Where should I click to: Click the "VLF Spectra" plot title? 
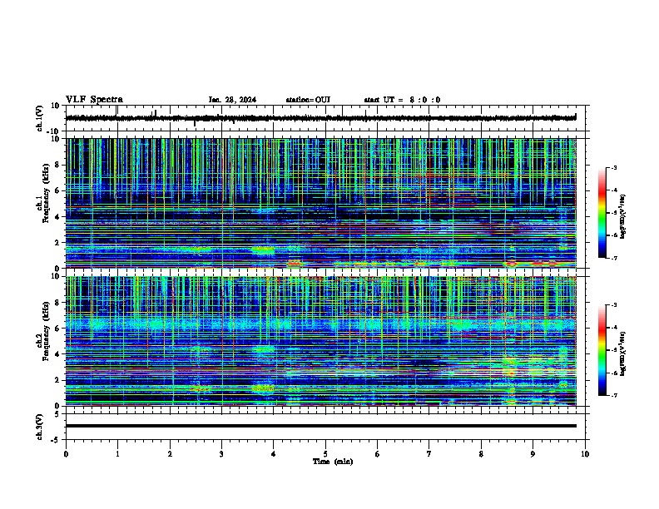click(x=94, y=100)
